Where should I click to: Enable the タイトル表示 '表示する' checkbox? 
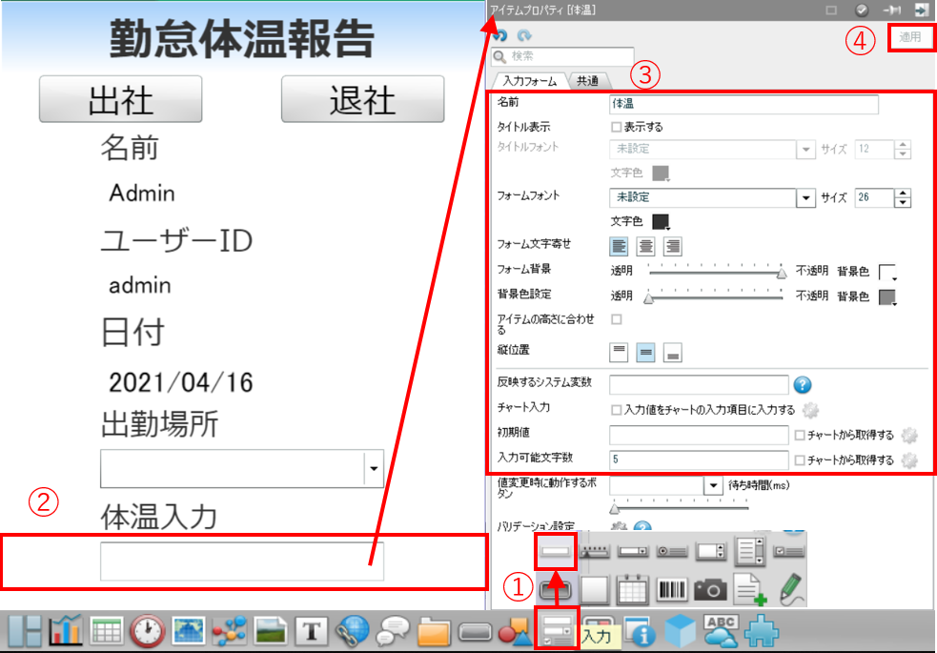coord(616,127)
